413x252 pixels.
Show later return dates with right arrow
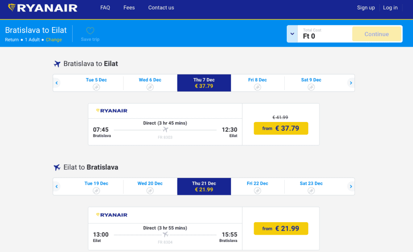pyautogui.click(x=351, y=186)
